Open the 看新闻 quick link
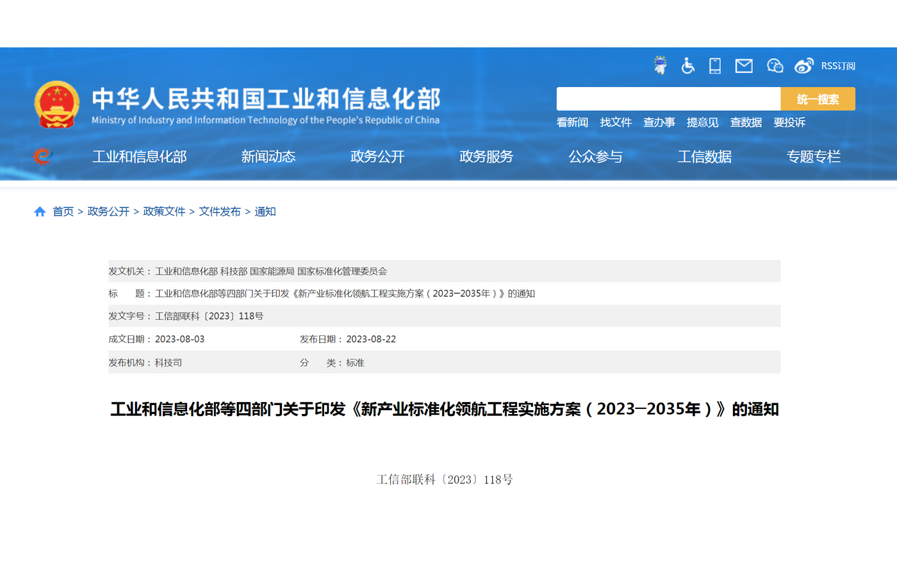 (572, 122)
